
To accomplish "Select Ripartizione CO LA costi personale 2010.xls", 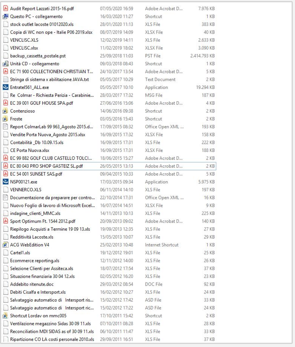I will pyautogui.click(x=52, y=339).
